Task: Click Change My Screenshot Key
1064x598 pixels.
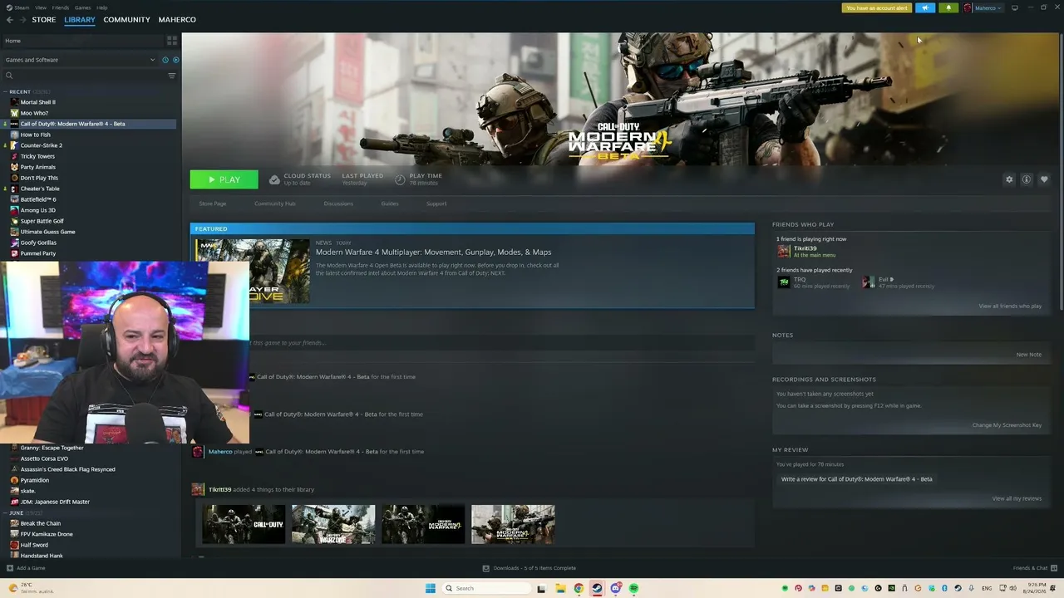Action: (1007, 425)
